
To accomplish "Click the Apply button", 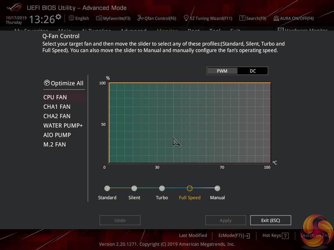I will (226, 220).
